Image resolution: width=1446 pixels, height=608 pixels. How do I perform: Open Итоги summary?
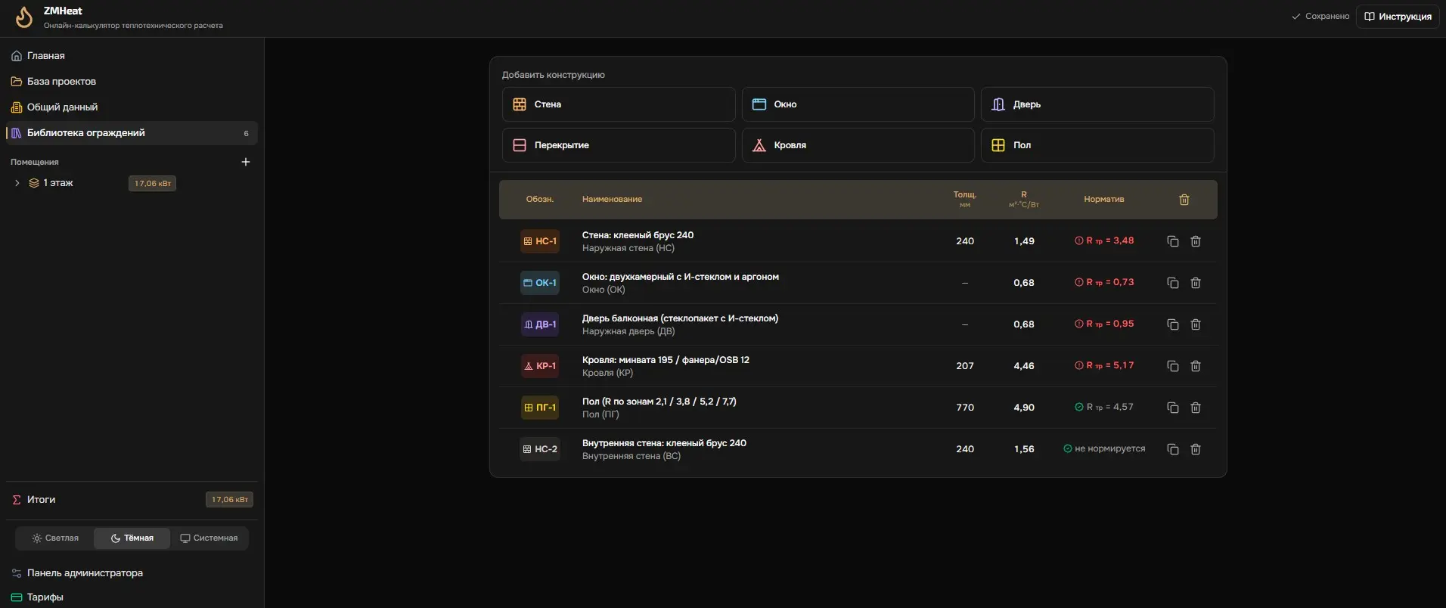click(132, 500)
